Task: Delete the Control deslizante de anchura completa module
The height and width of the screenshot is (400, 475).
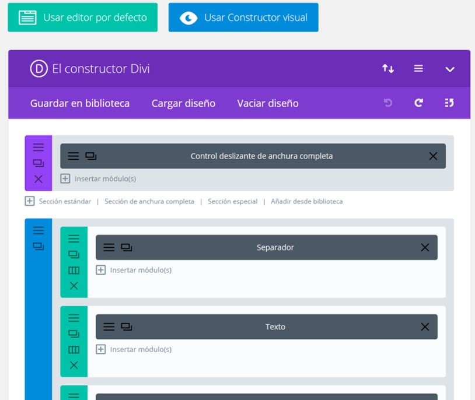Action: pyautogui.click(x=433, y=156)
